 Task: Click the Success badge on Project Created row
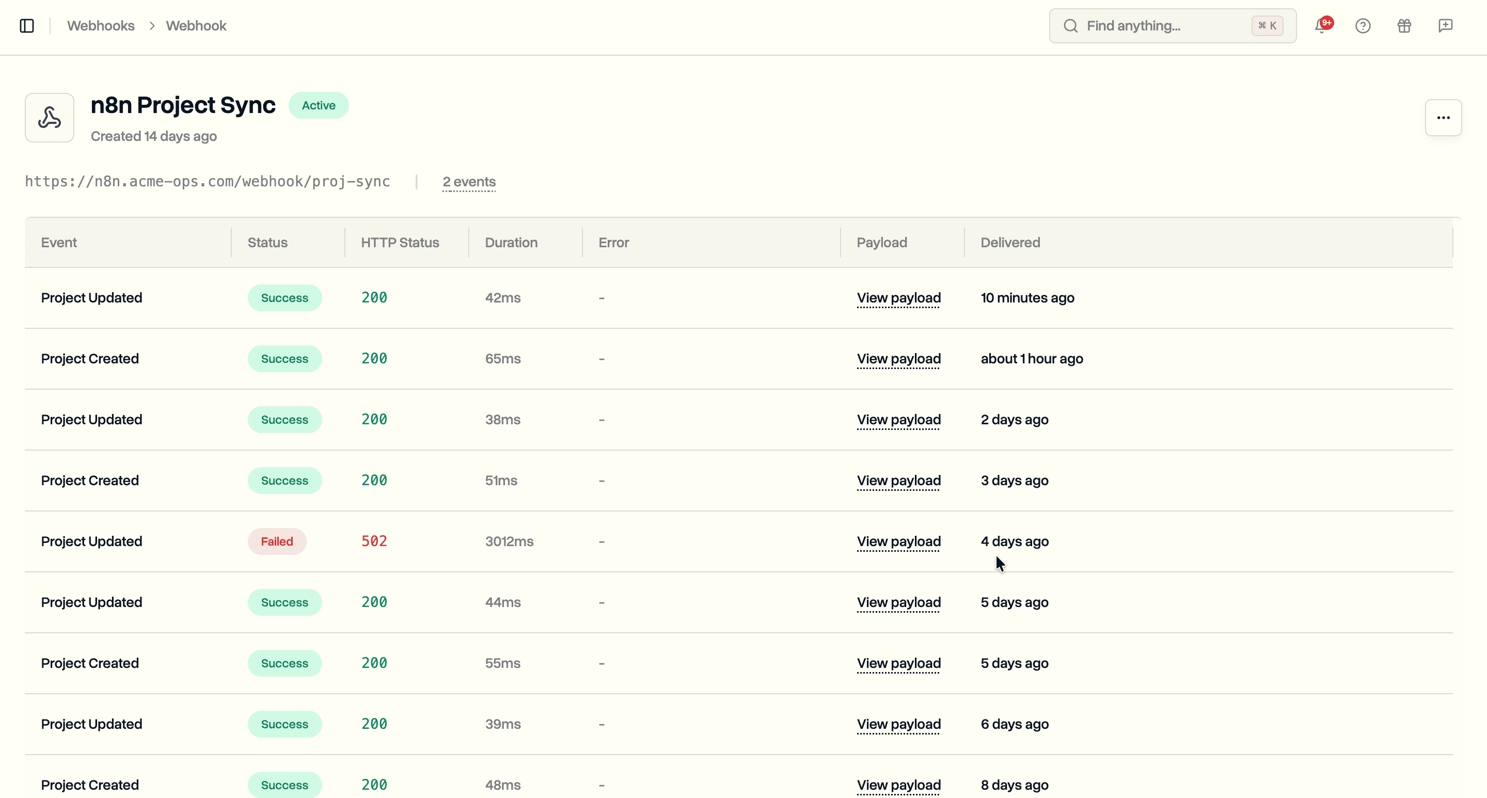point(284,358)
